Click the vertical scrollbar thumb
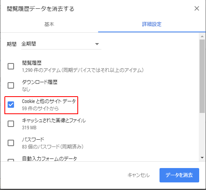 [x=202, y=76]
